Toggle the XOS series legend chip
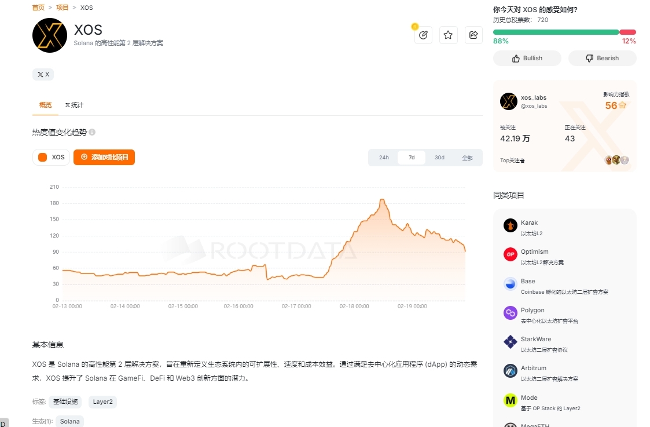 (52, 157)
